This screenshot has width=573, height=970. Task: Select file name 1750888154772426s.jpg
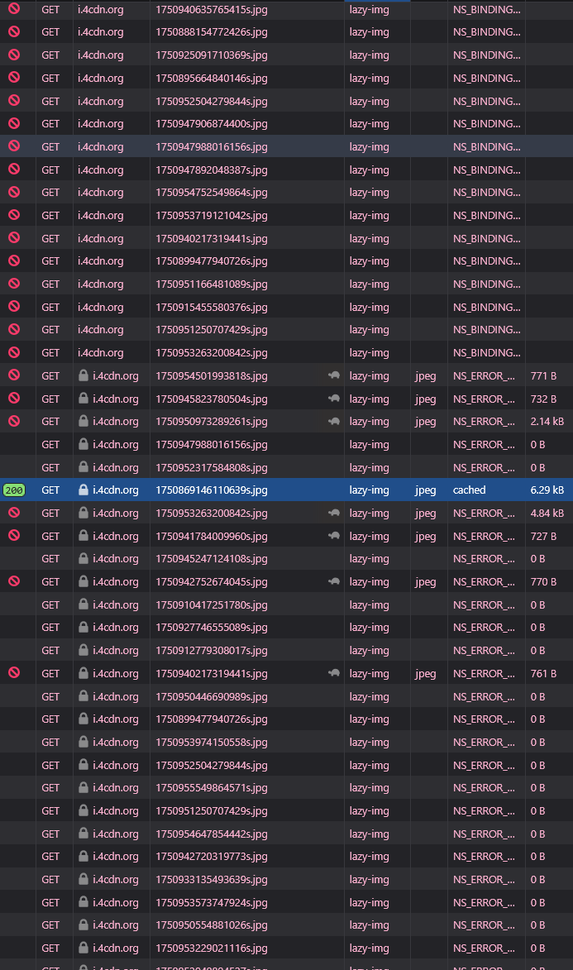coord(212,32)
